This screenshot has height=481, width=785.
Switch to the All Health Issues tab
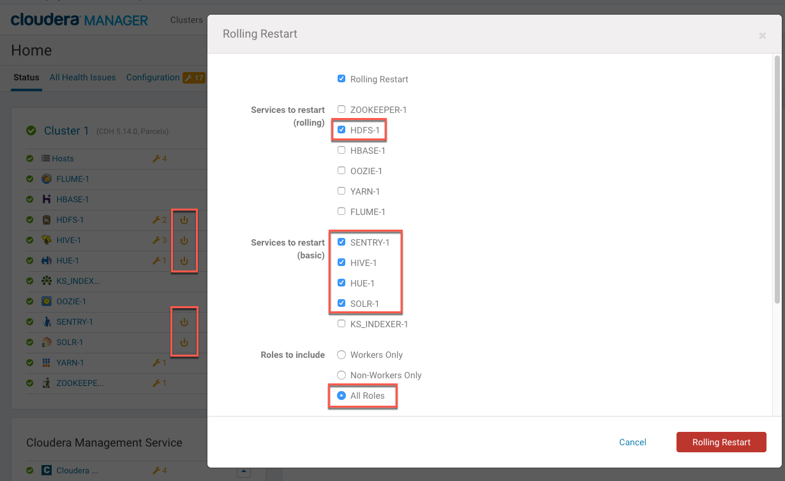pyautogui.click(x=83, y=78)
